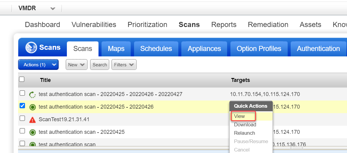Tick the select-all checkbox in the header
Viewport: 347px width, 153px height.
click(x=22, y=79)
